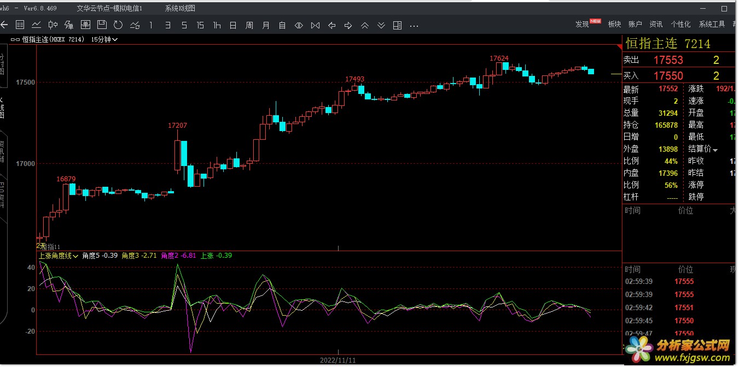Click the 02:59:42 trade row

click(678, 308)
